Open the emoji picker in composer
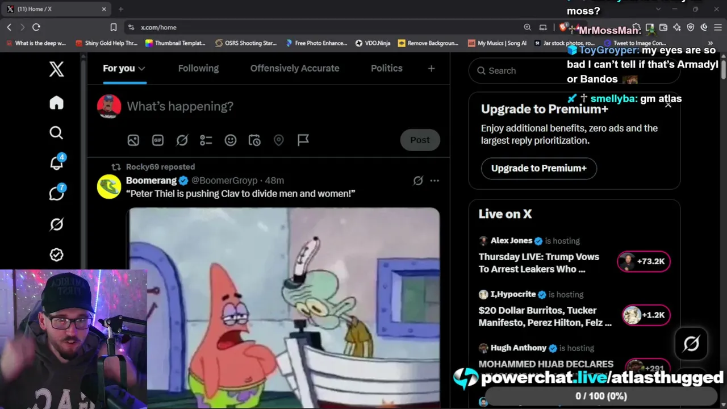Screen dimensions: 727x409 (x=231, y=140)
